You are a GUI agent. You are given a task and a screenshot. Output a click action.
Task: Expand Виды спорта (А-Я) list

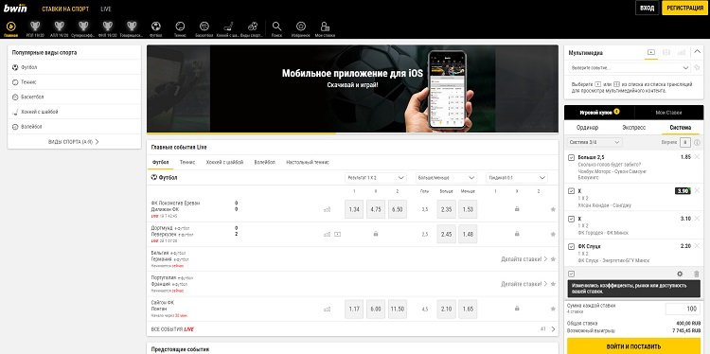click(x=74, y=142)
